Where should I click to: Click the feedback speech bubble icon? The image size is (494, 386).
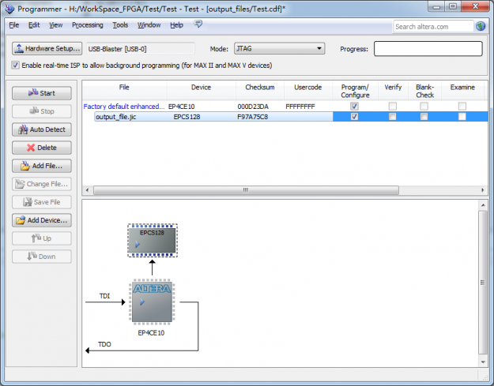[198, 24]
